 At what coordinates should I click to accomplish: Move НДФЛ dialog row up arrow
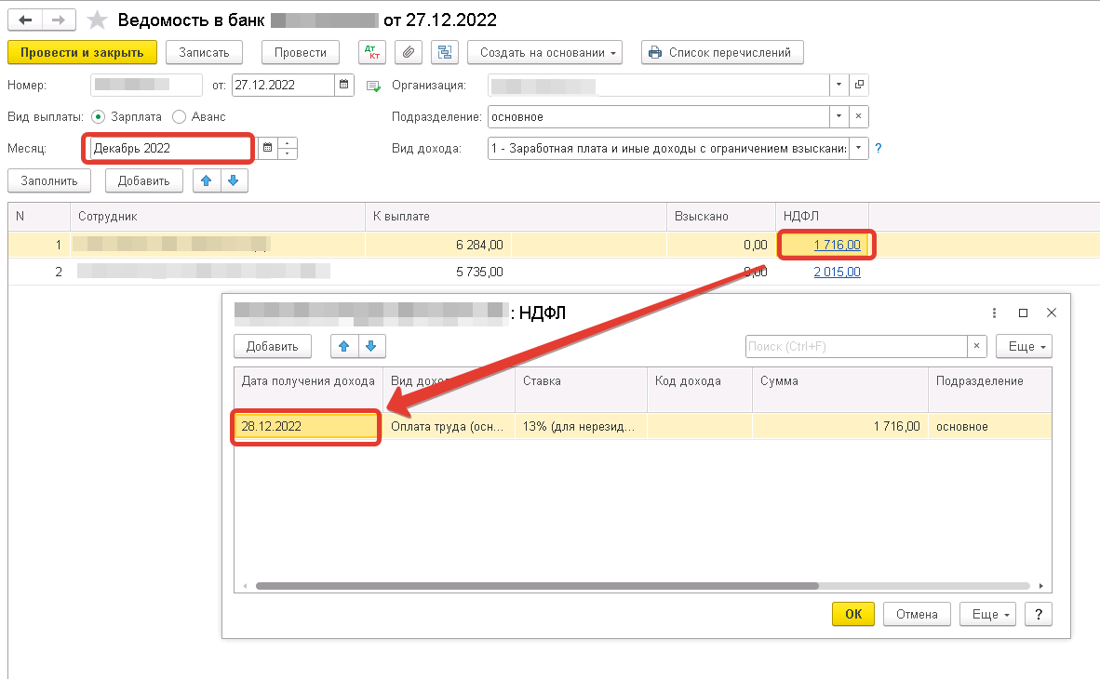[343, 346]
